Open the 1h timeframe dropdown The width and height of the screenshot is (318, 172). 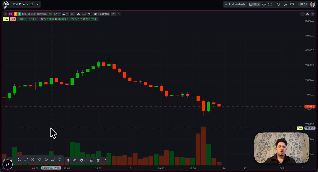pos(57,14)
